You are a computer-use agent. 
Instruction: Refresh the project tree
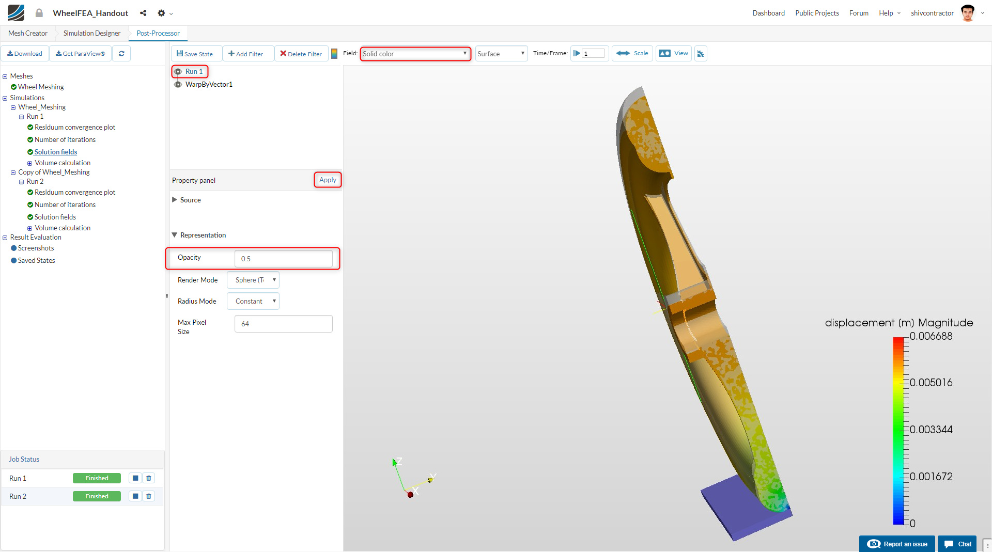121,54
